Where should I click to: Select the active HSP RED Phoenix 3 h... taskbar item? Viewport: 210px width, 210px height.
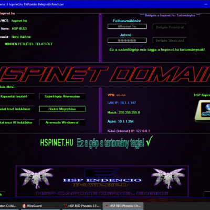click(123, 206)
